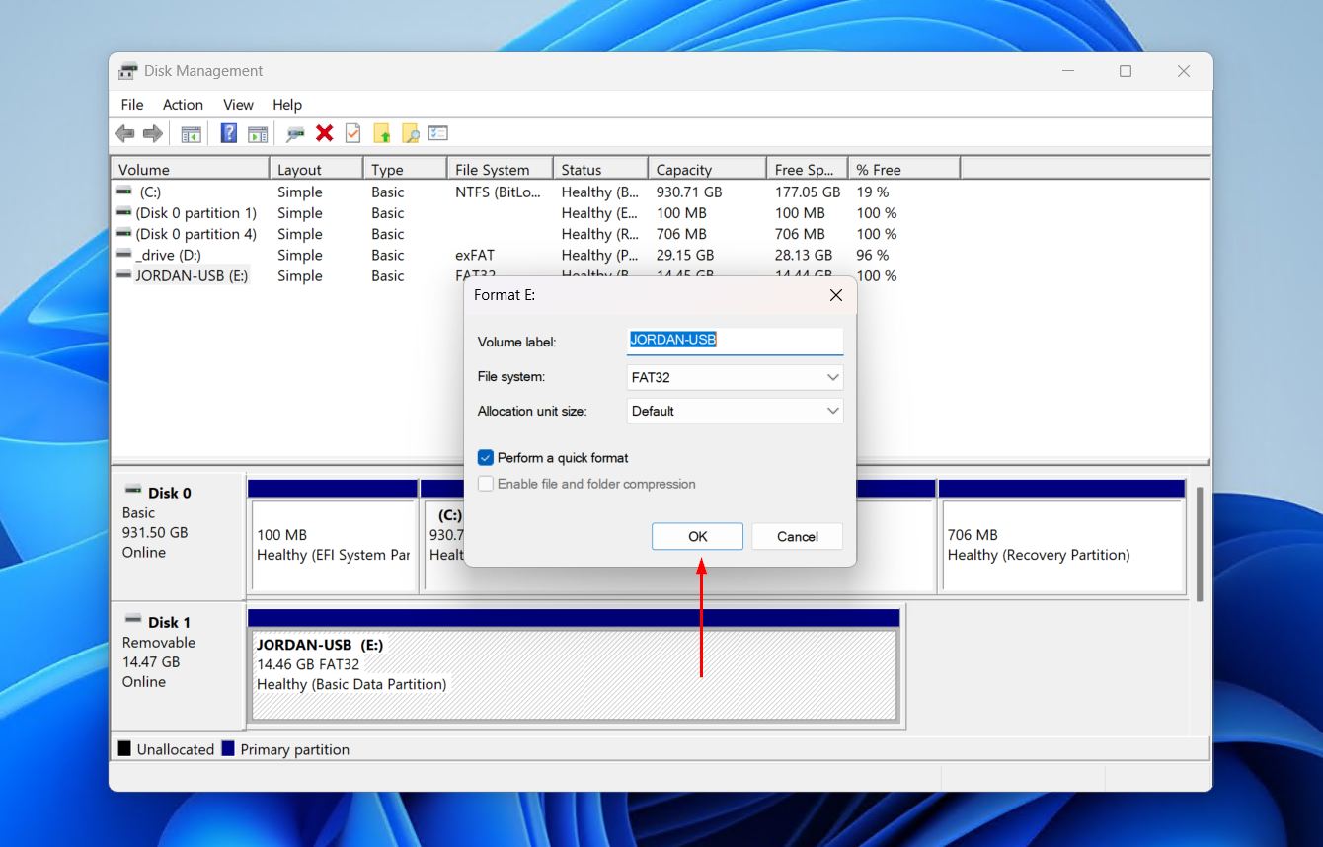Click the OK button in the Format dialog

coord(697,536)
